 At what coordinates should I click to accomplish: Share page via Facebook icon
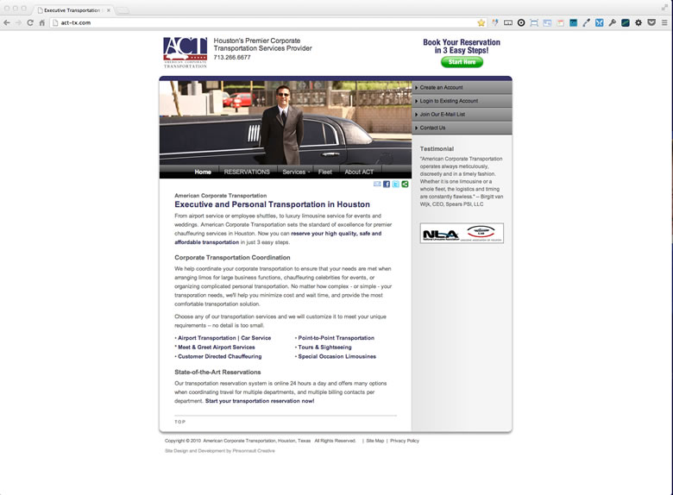click(387, 184)
